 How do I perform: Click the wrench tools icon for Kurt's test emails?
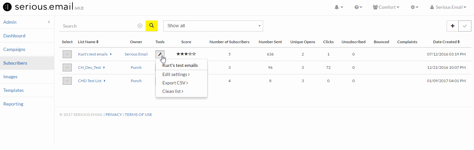[x=160, y=54]
